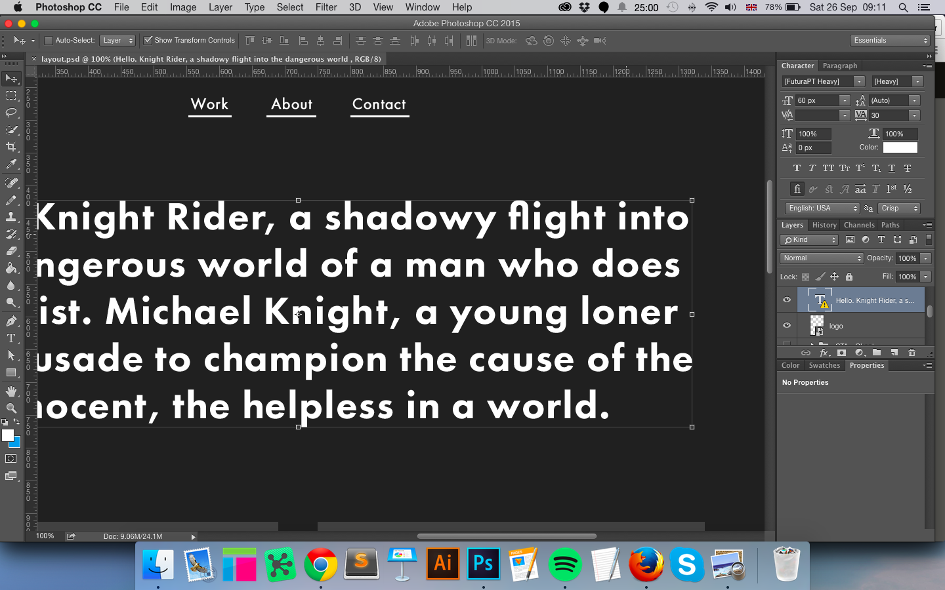This screenshot has height=590, width=945.
Task: Open the Crisp anti-aliasing dropdown
Action: click(x=899, y=208)
